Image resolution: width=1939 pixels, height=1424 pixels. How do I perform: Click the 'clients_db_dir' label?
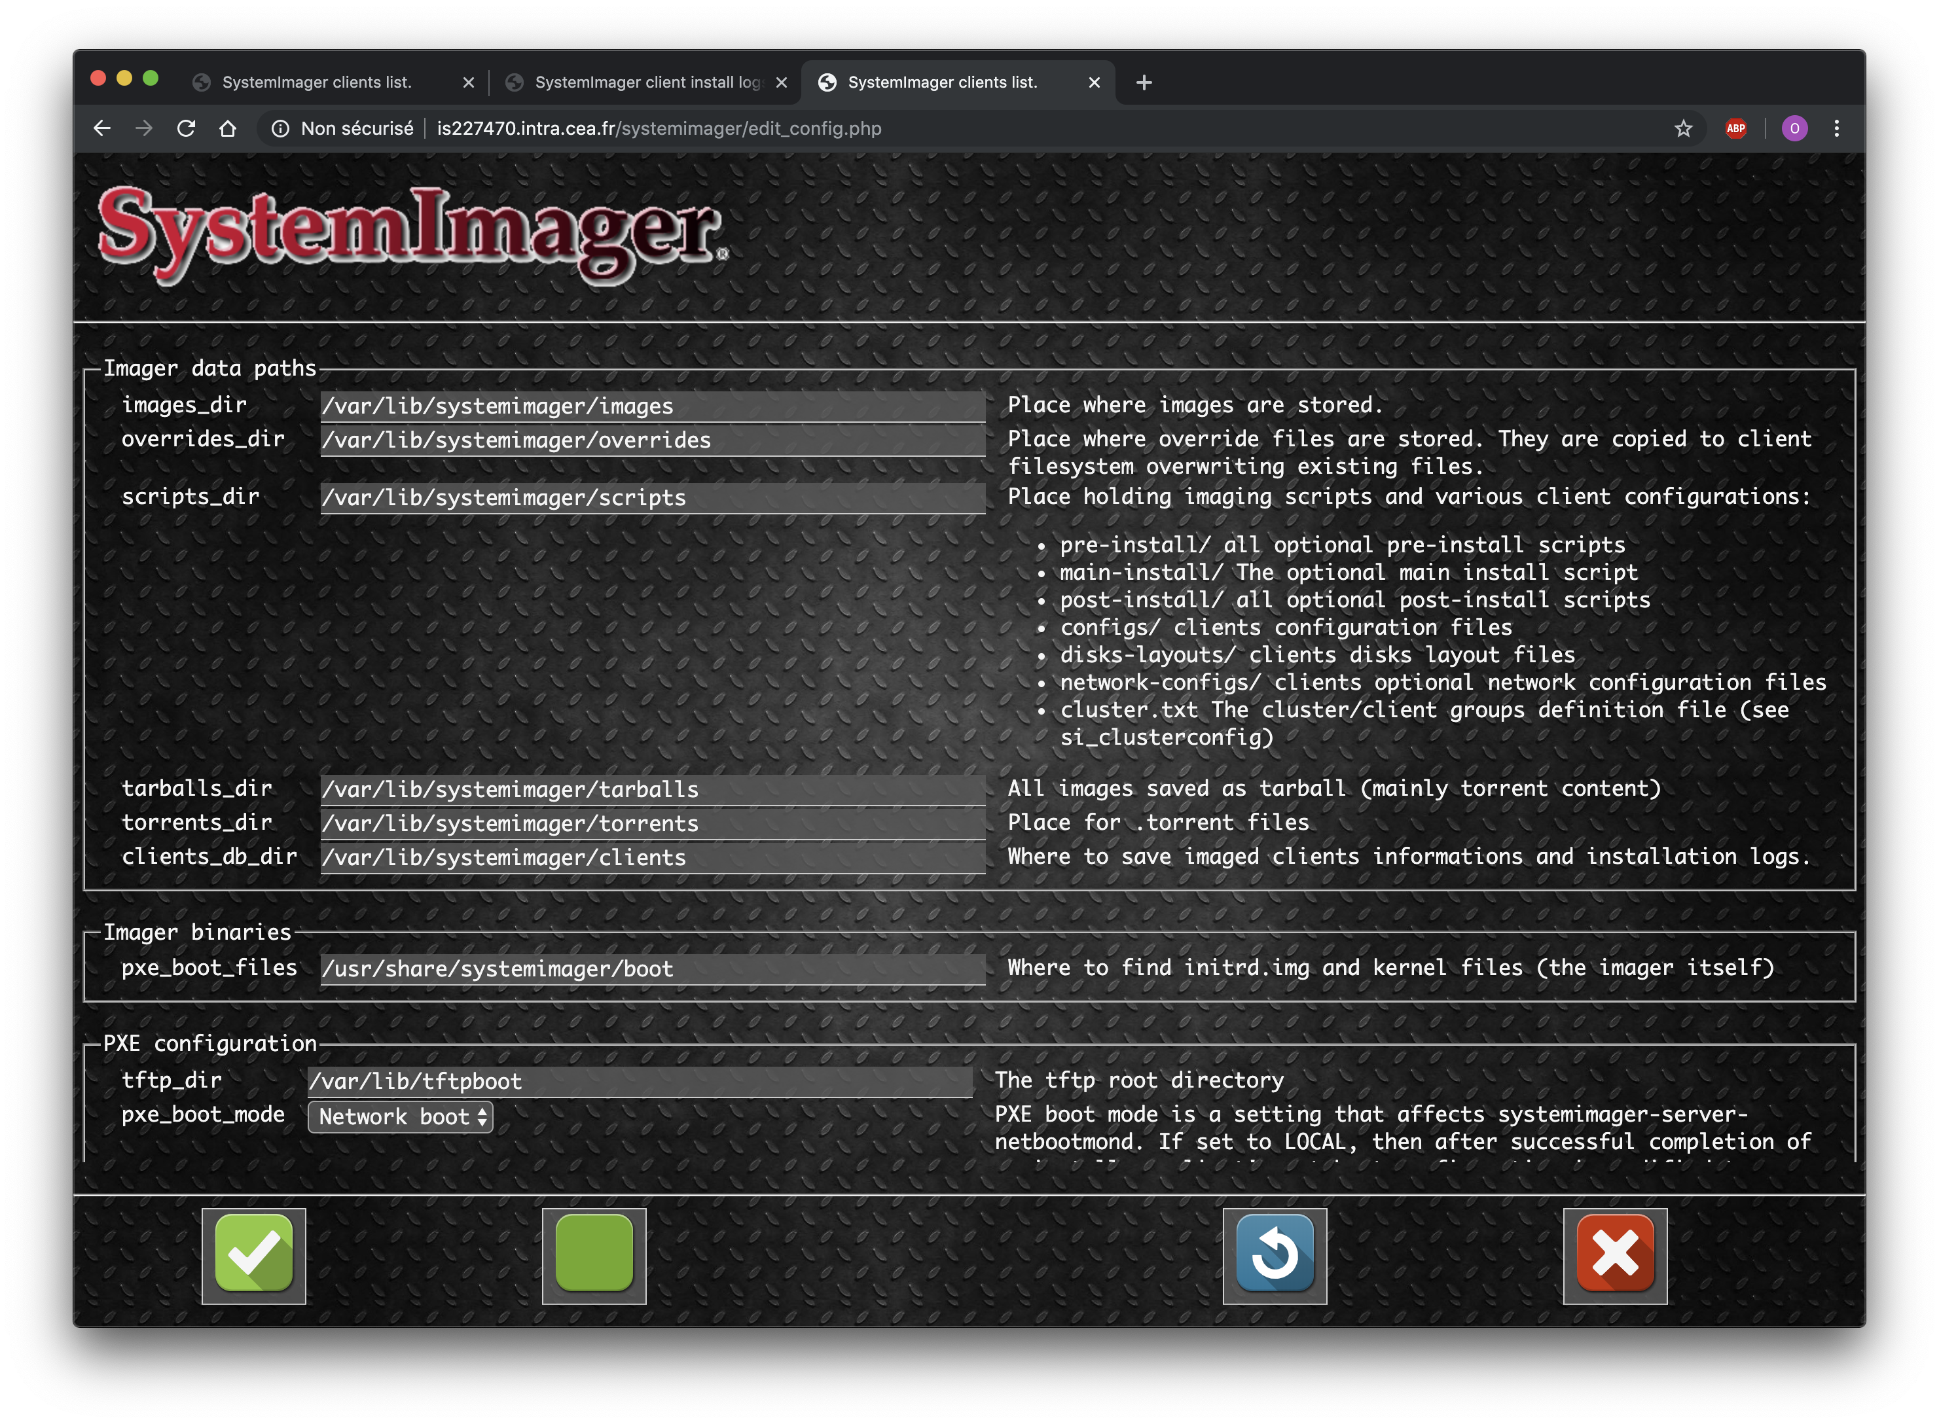click(x=209, y=857)
